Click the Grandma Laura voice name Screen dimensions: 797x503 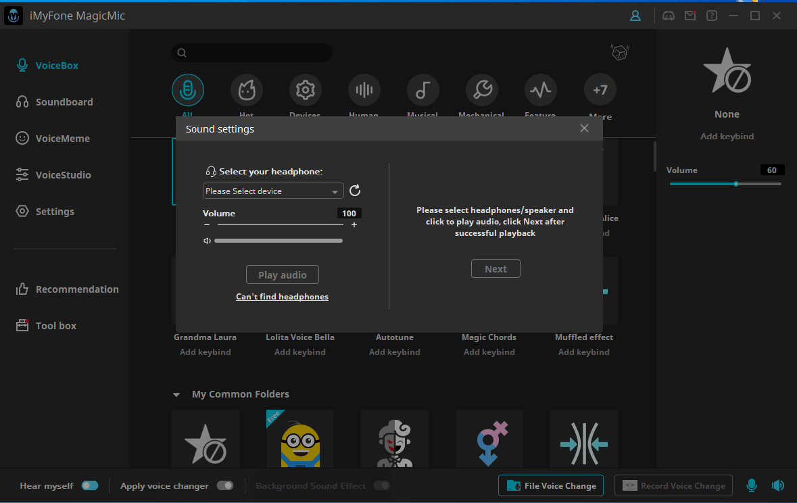205,337
